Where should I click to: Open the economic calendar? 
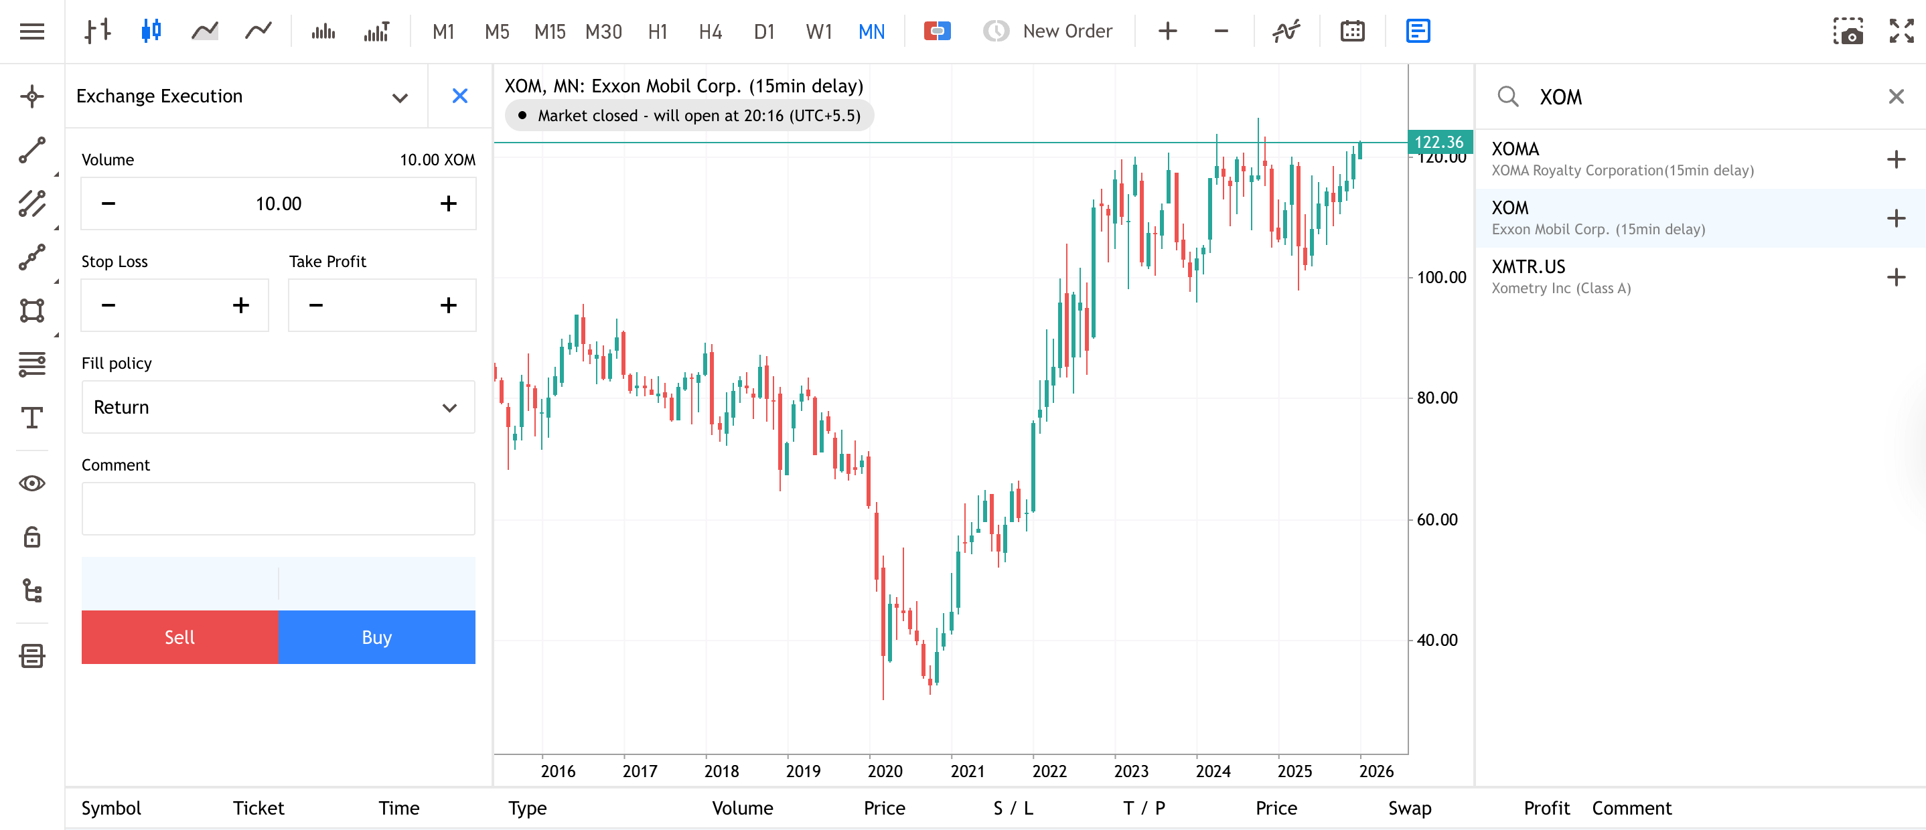pyautogui.click(x=1353, y=31)
